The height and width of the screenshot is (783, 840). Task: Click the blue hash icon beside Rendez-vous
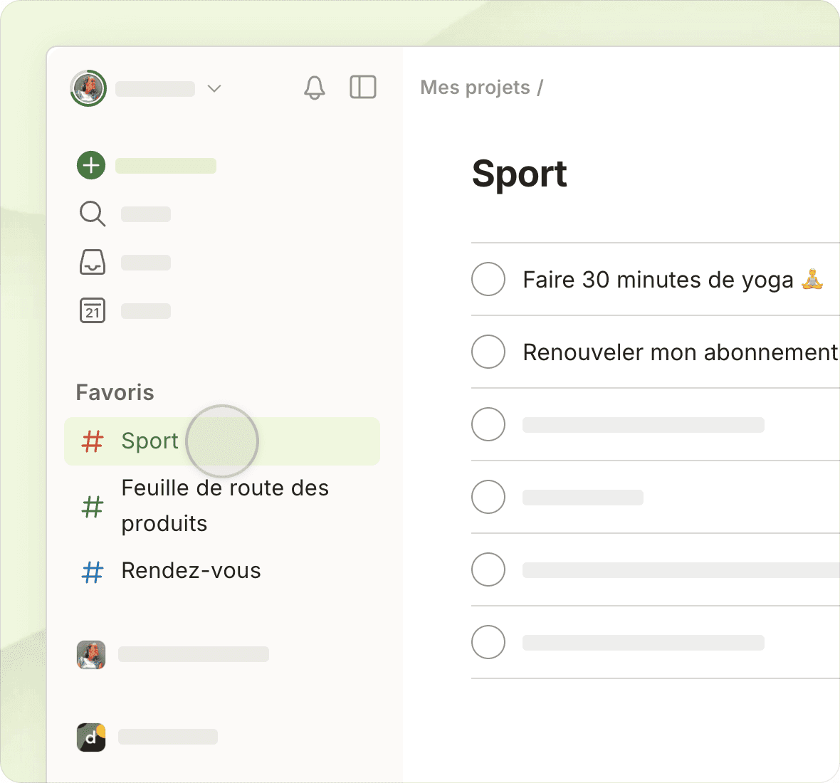tap(93, 572)
